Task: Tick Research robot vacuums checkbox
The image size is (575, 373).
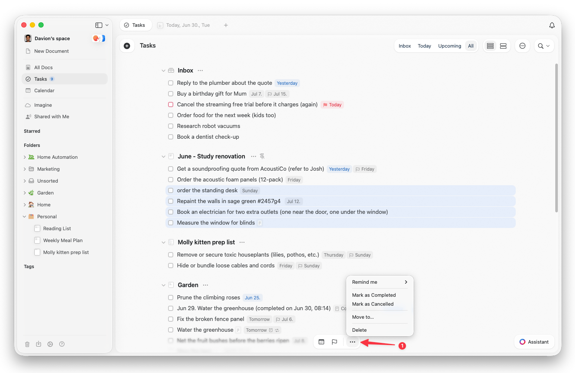Action: (x=171, y=126)
